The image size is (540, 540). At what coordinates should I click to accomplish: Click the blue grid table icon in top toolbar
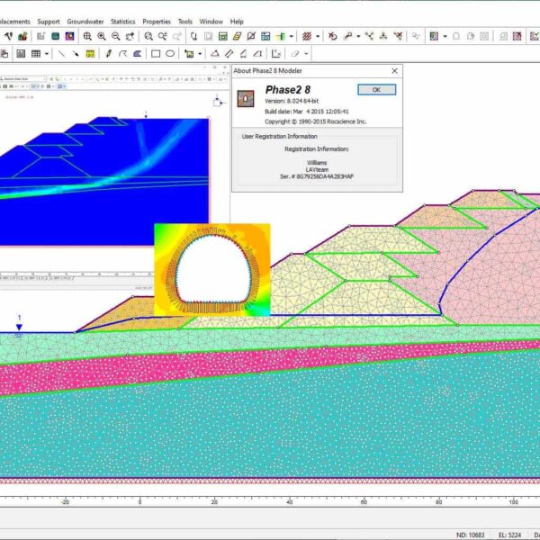[x=265, y=36]
